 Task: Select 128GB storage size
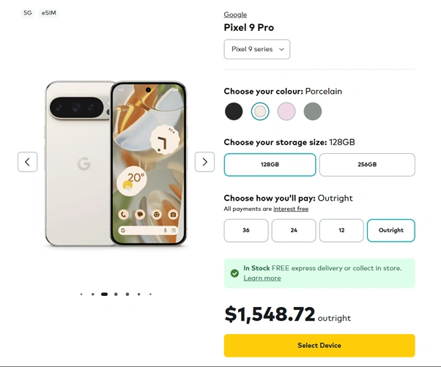[x=270, y=165]
